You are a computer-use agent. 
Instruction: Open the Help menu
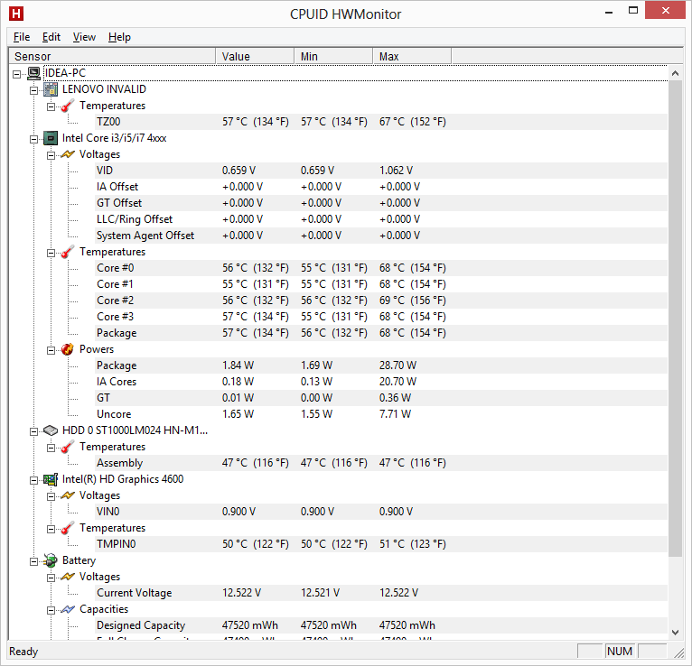coord(119,37)
